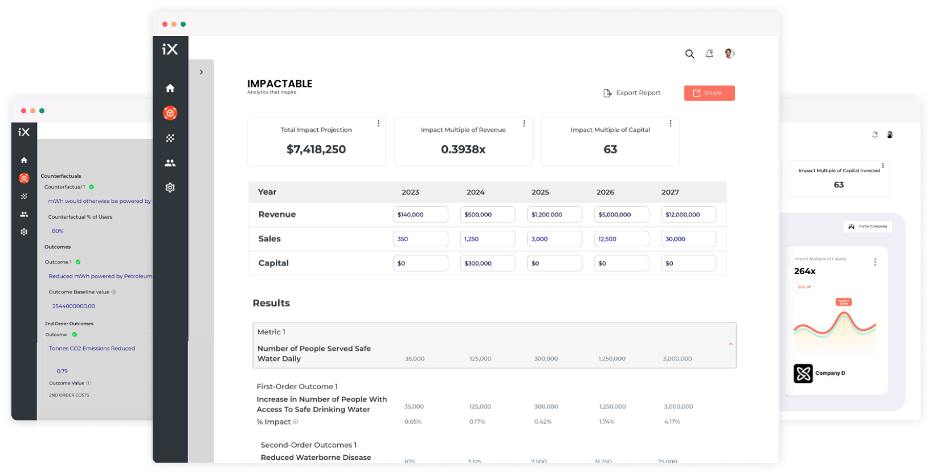Viewport: 932px width, 474px height.
Task: Go to Home in the left window sidebar
Action: click(24, 161)
